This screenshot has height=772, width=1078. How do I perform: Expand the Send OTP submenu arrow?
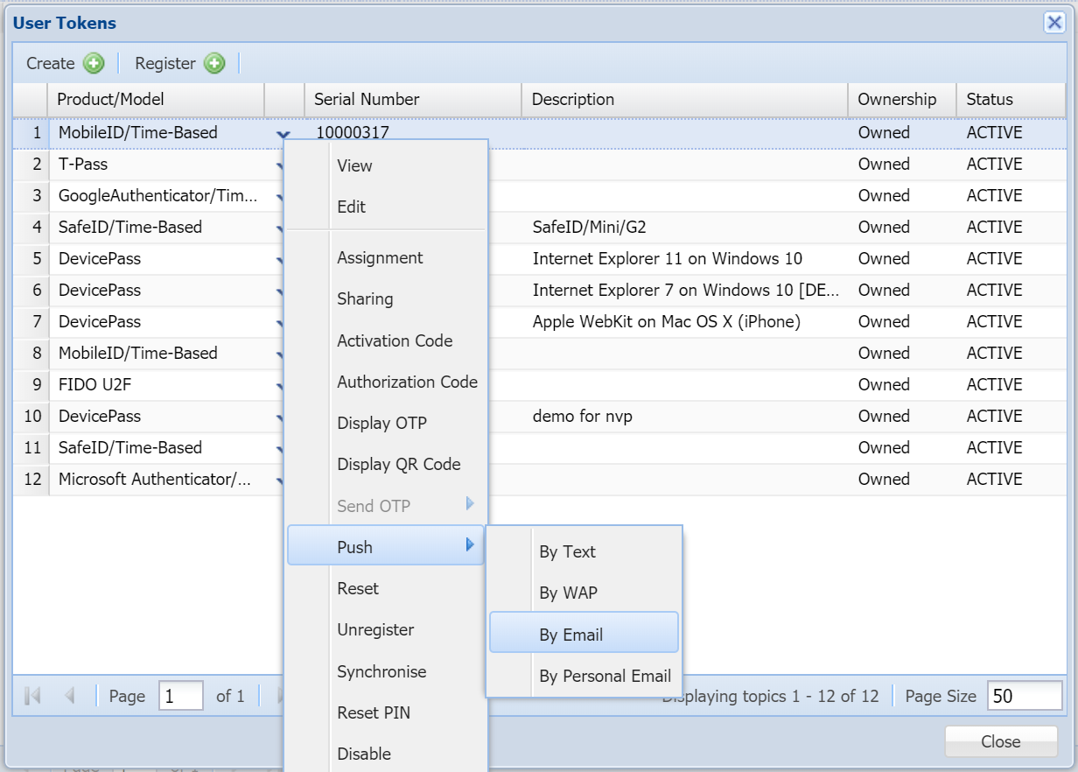(x=470, y=504)
